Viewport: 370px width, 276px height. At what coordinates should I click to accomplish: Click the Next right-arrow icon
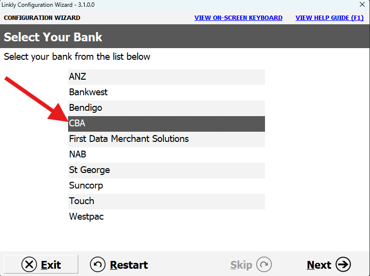click(343, 264)
